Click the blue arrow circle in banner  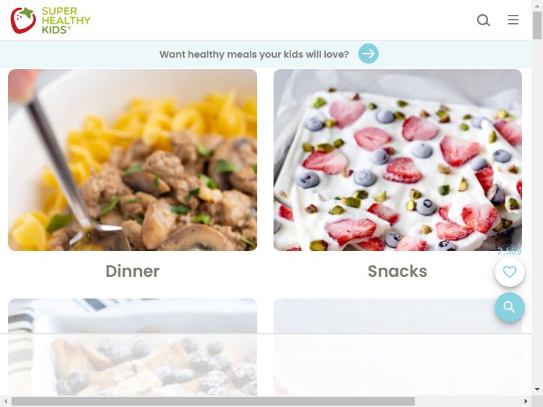(368, 54)
